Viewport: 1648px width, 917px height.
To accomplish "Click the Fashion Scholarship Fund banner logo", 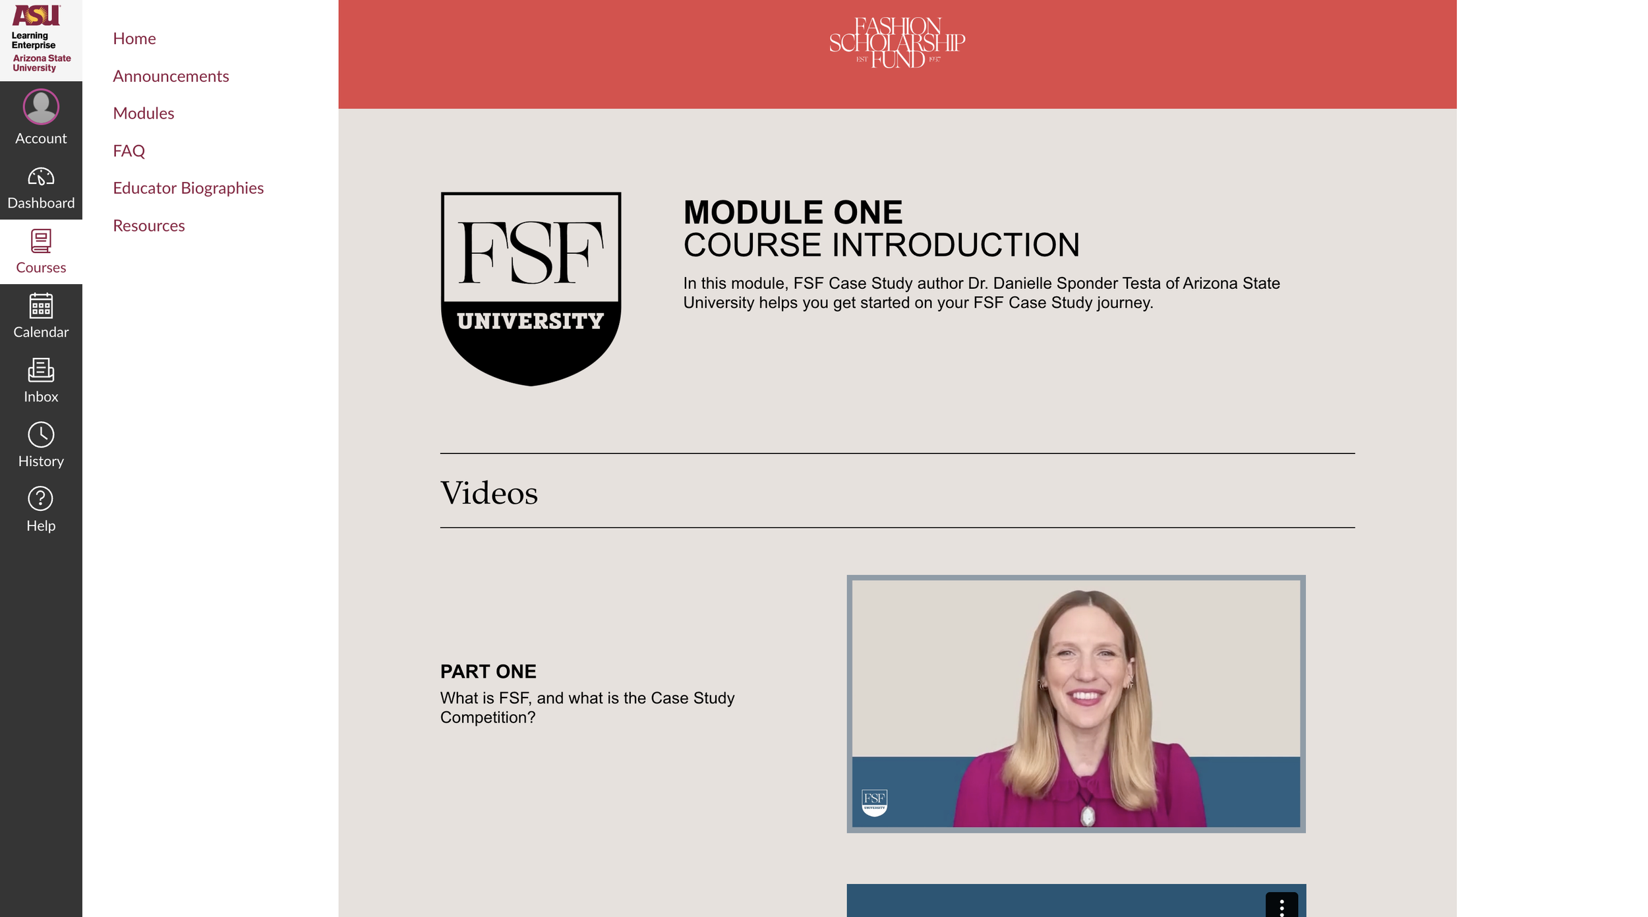I will tap(897, 43).
